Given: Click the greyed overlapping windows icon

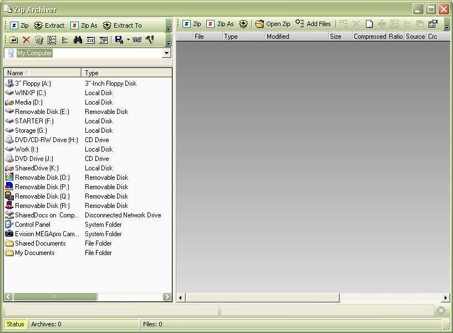Looking at the screenshot, I should click(420, 24).
